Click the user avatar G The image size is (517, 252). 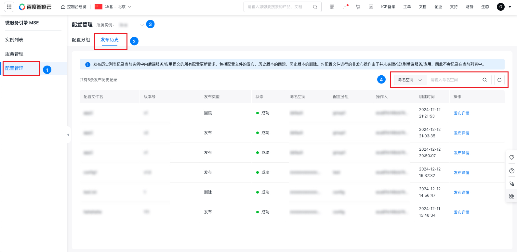501,6
